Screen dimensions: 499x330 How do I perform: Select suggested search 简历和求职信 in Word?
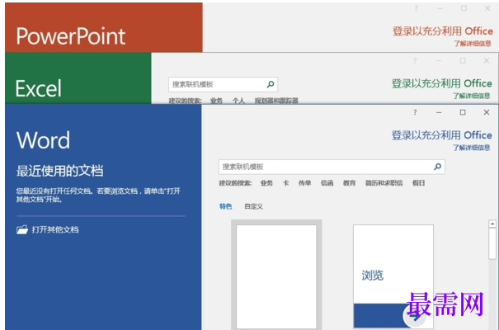click(384, 183)
